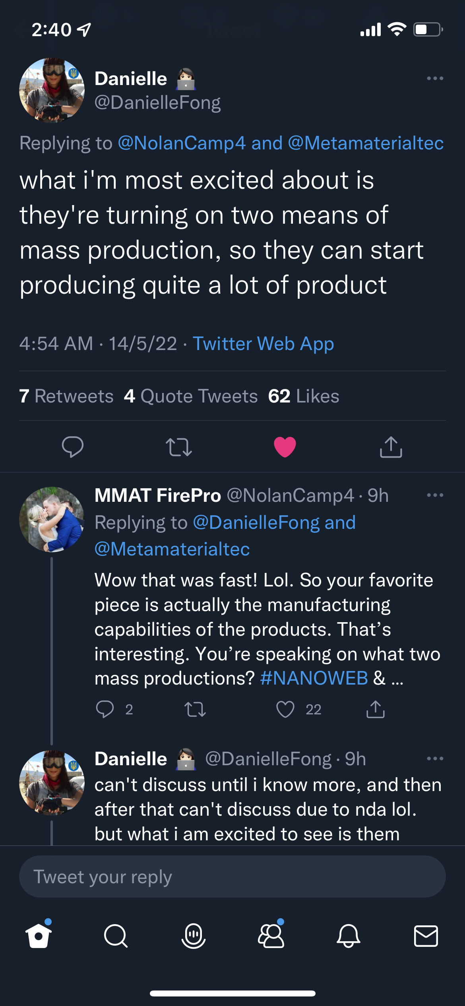Tap the Tweet your reply field
The width and height of the screenshot is (465, 1006).
(232, 877)
